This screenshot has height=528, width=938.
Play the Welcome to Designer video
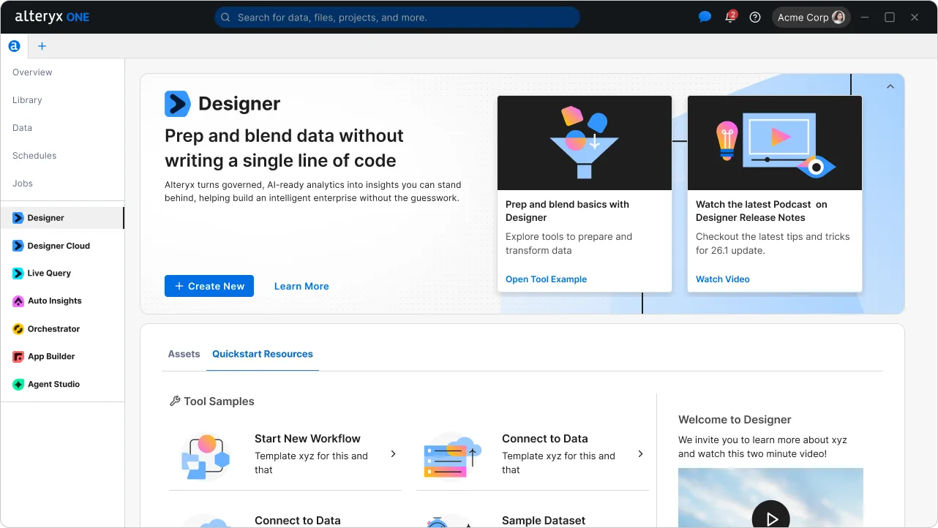click(x=770, y=518)
